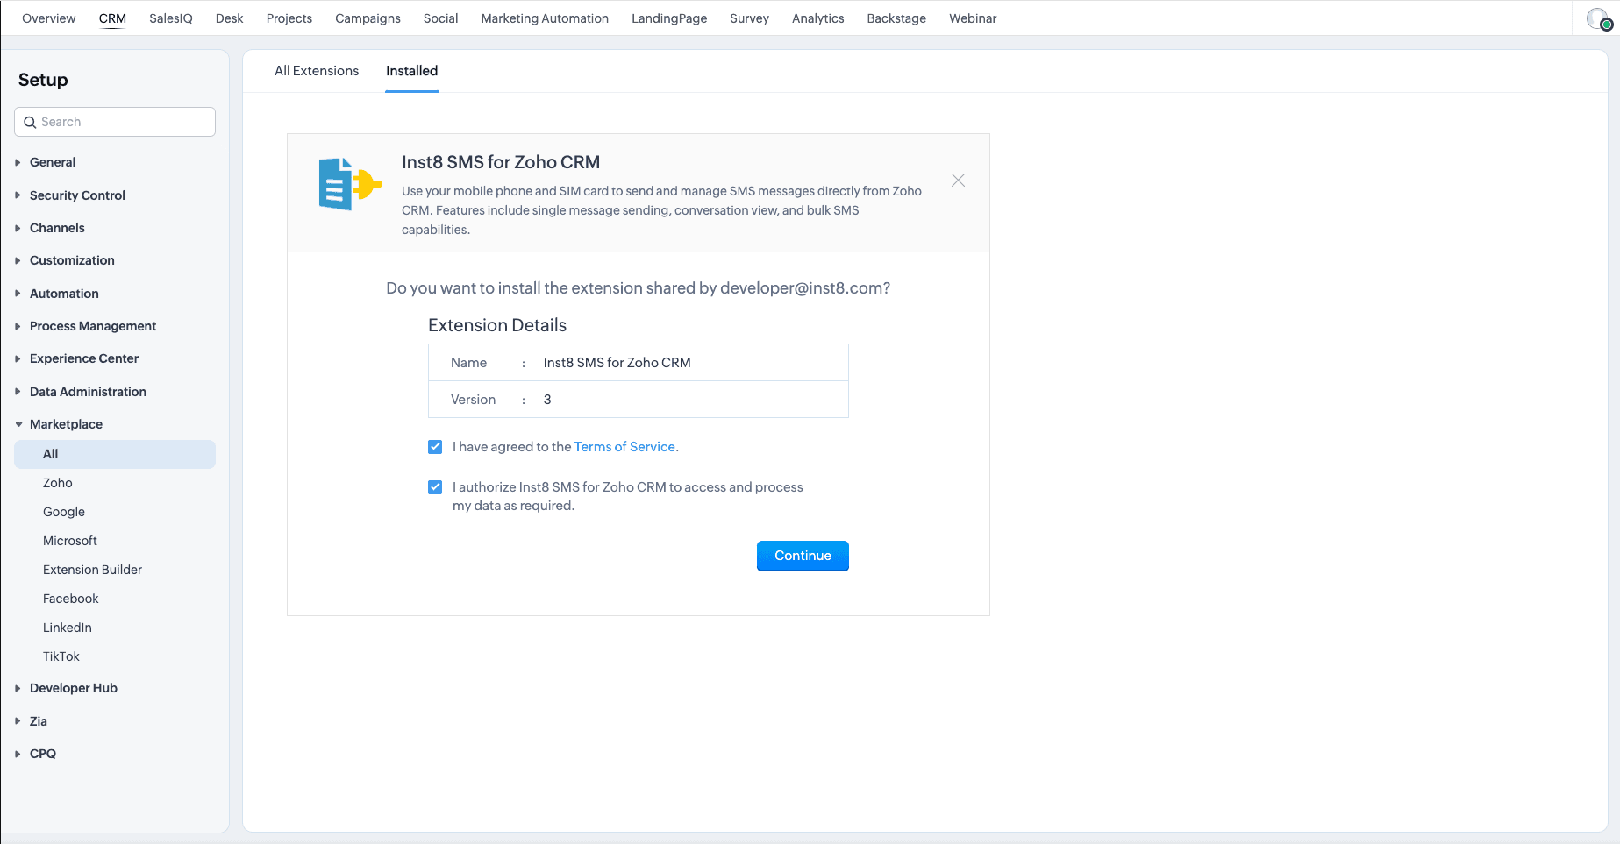Open the CRM top navigation item
The width and height of the screenshot is (1620, 844).
coord(112,18)
